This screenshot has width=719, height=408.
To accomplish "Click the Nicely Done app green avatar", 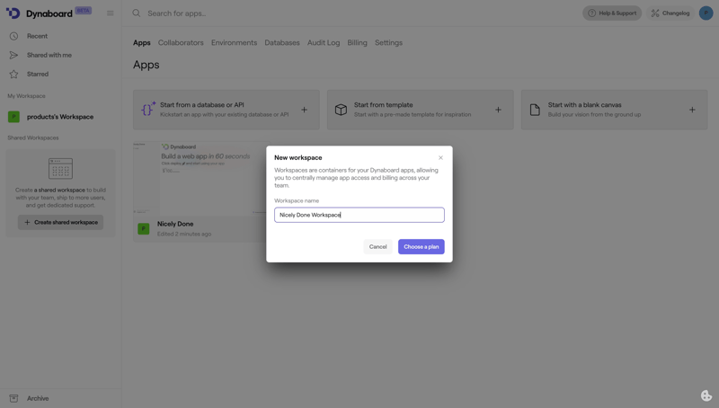I will [144, 229].
